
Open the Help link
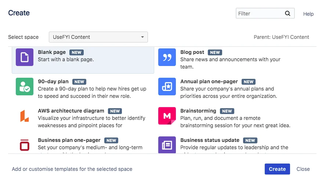(308, 14)
